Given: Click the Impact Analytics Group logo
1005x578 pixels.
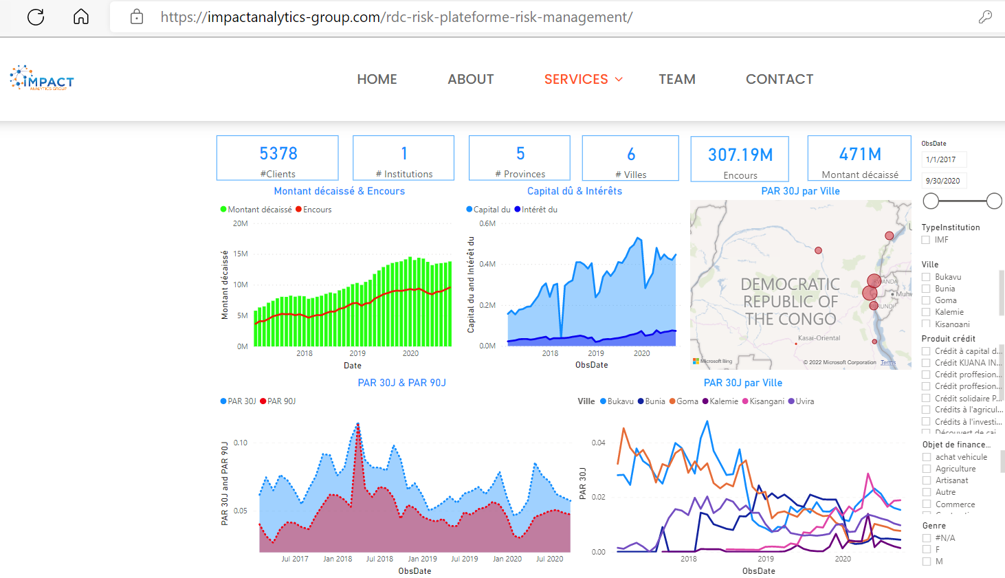Looking at the screenshot, I should 42,78.
